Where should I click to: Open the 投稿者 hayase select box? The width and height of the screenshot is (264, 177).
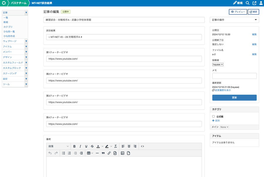point(218,64)
